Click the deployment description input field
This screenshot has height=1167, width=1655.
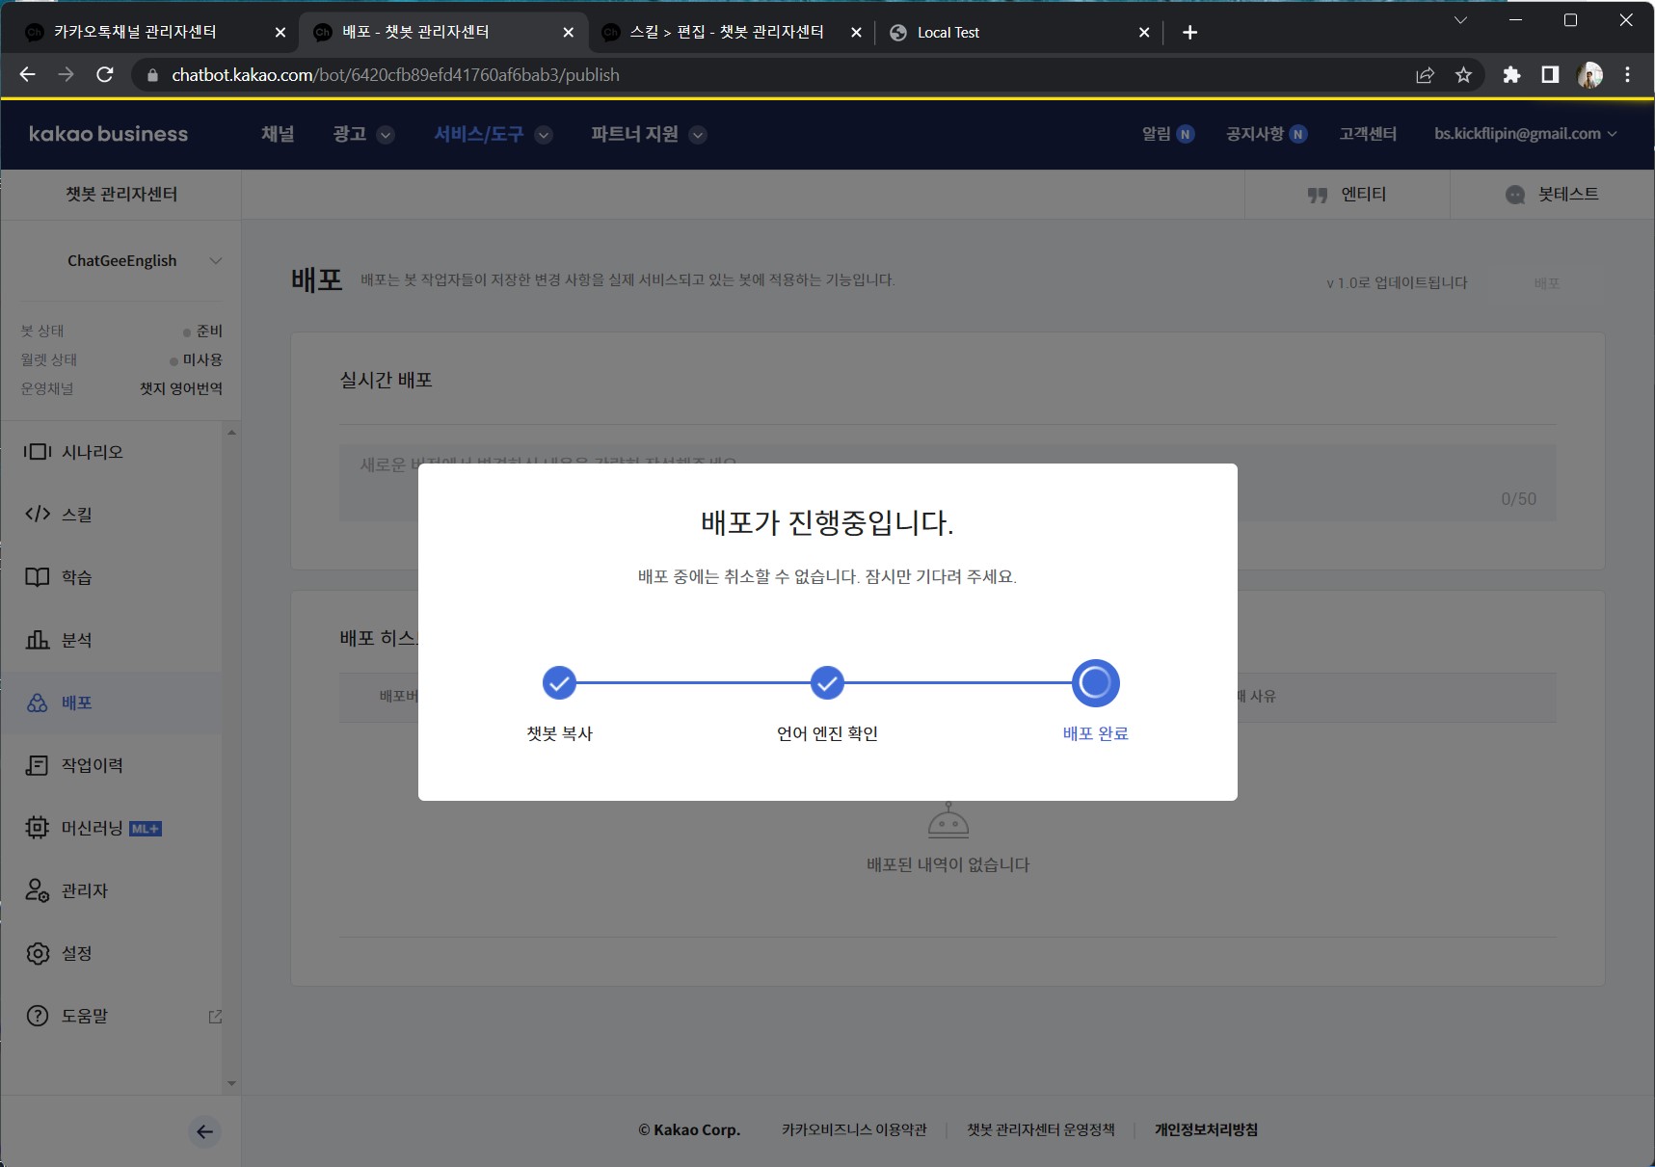pos(948,483)
